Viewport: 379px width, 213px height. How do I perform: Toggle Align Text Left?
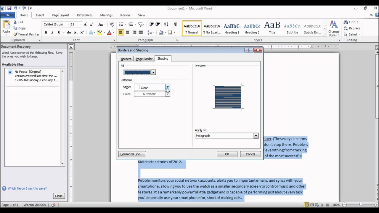tap(121, 33)
